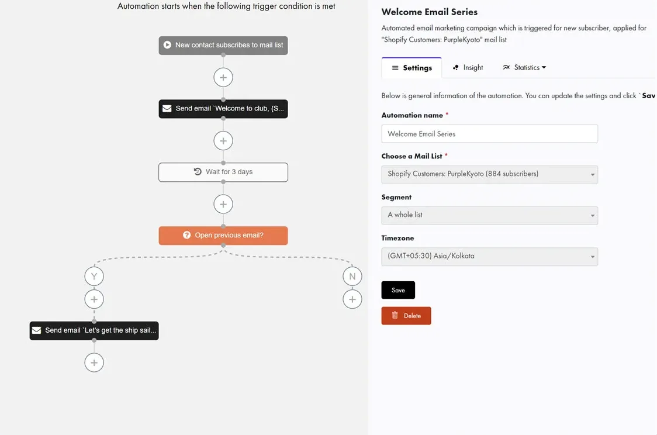657x435 pixels.
Task: Open the 'Open previous email?' condition node
Action: [x=223, y=236]
